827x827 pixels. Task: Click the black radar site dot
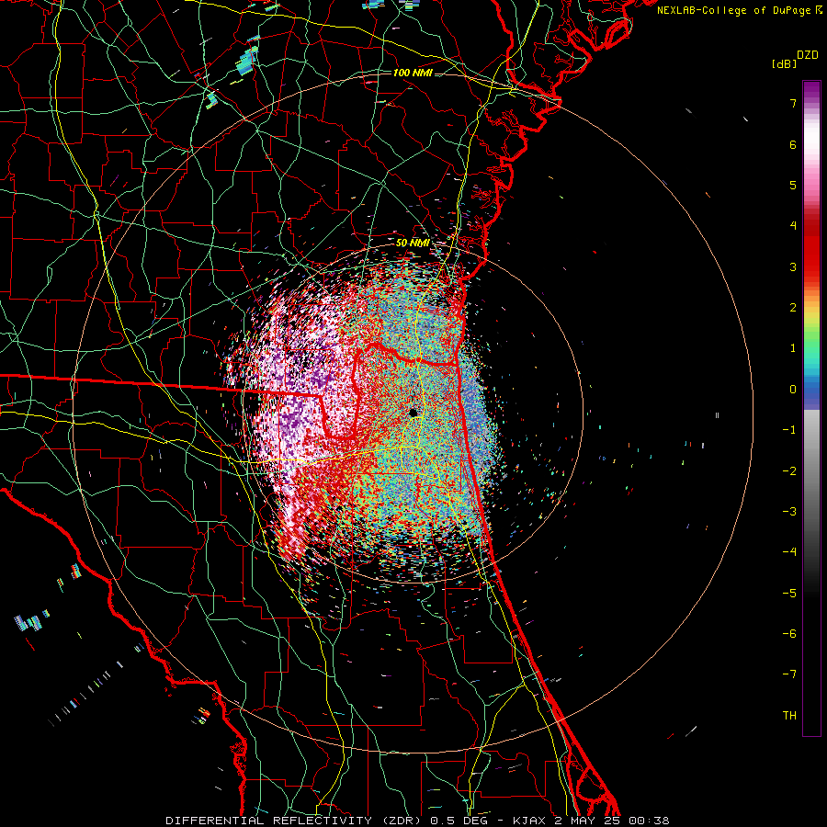pyautogui.click(x=413, y=413)
